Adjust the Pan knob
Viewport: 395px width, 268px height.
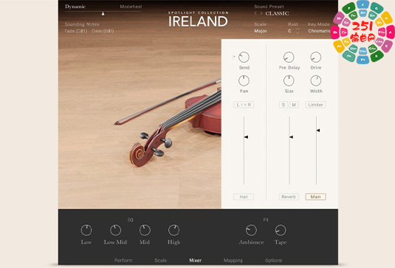pyautogui.click(x=244, y=80)
